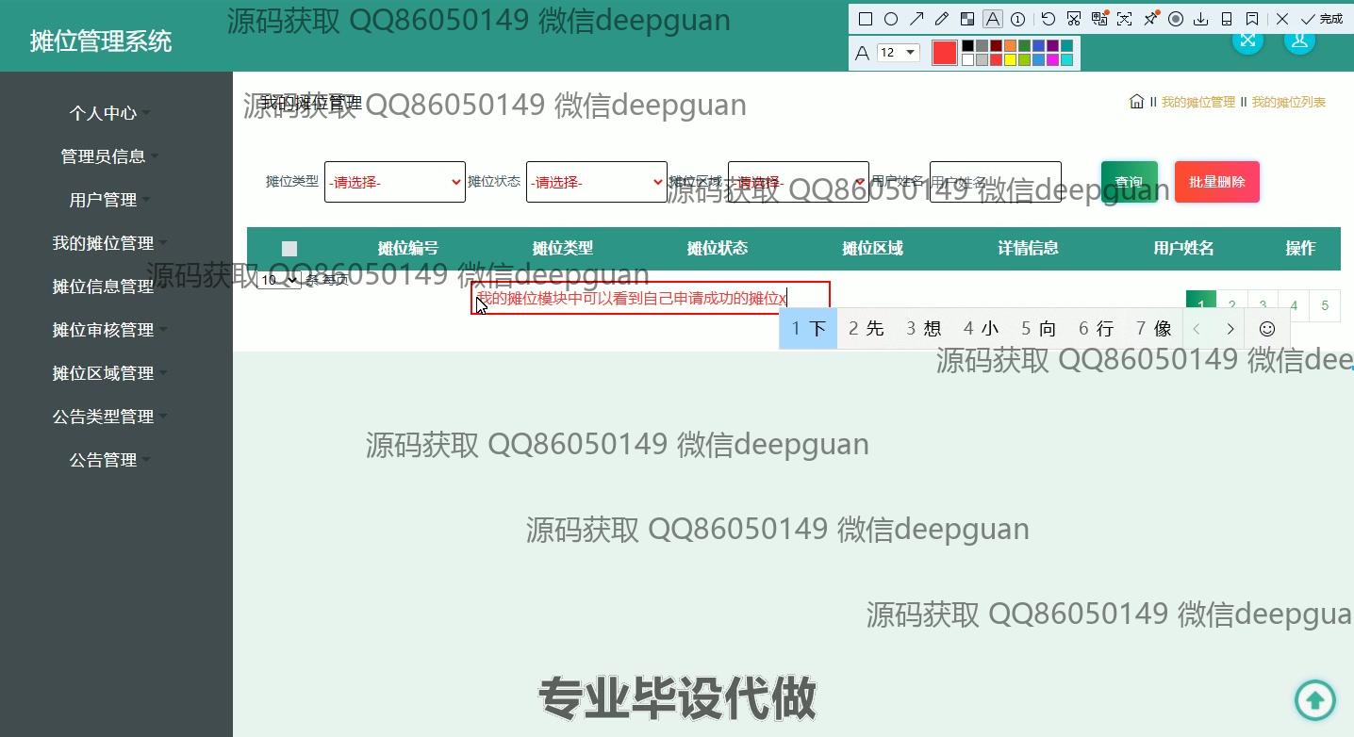
Task: Click the fullscreen toggle icon in header
Action: click(1247, 40)
